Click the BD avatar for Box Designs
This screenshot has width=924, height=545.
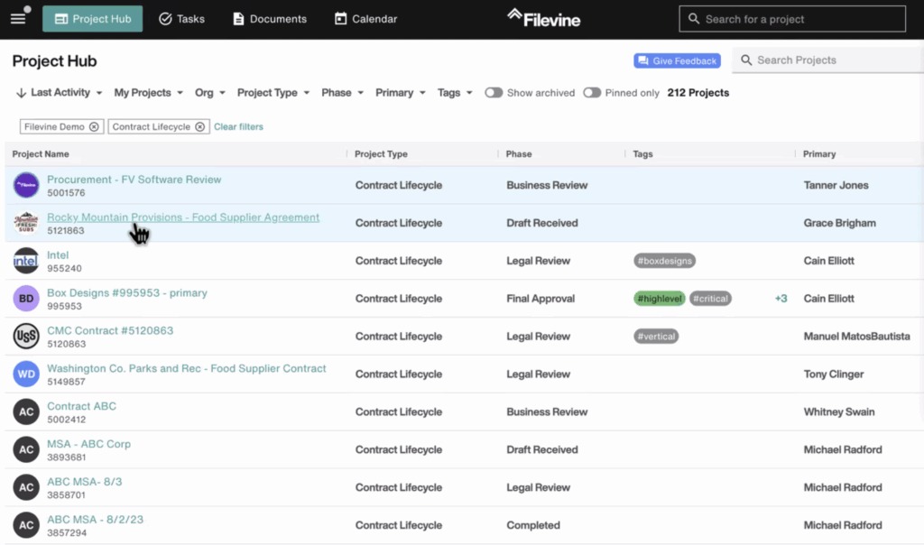[x=26, y=299]
